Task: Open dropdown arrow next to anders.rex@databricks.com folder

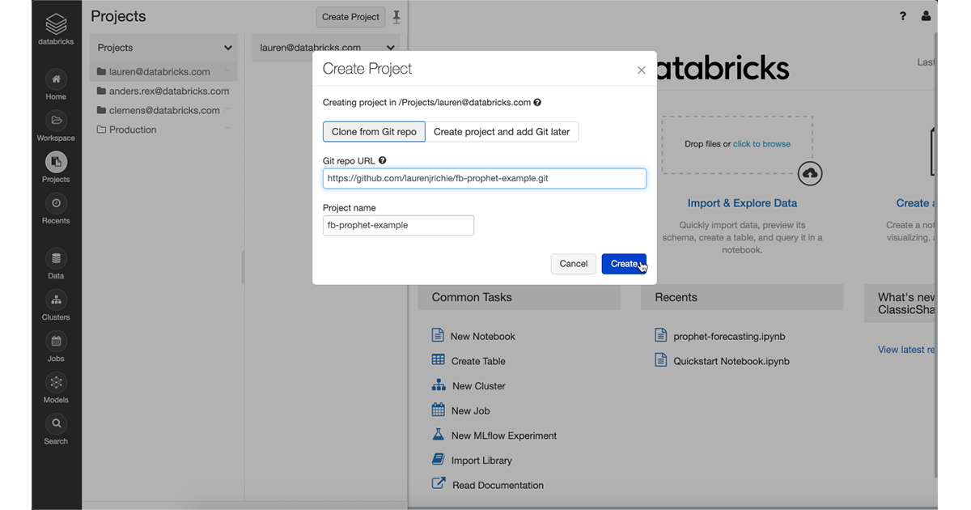Action: click(x=228, y=91)
